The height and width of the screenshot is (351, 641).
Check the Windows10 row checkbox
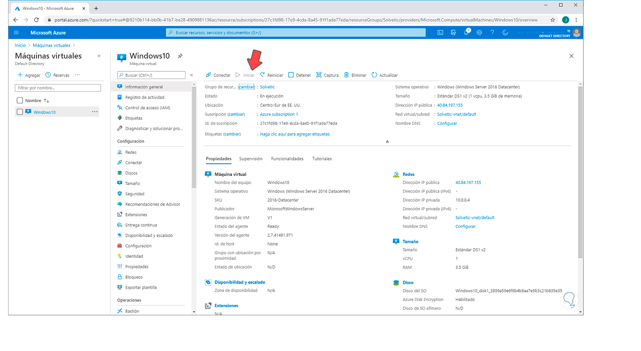(20, 112)
